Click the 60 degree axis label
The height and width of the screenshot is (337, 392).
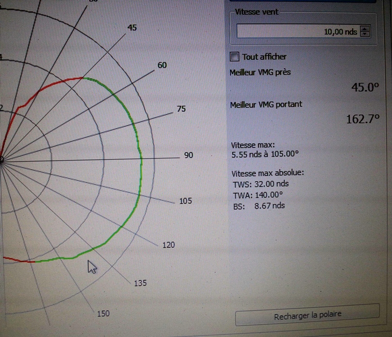pyautogui.click(x=162, y=65)
